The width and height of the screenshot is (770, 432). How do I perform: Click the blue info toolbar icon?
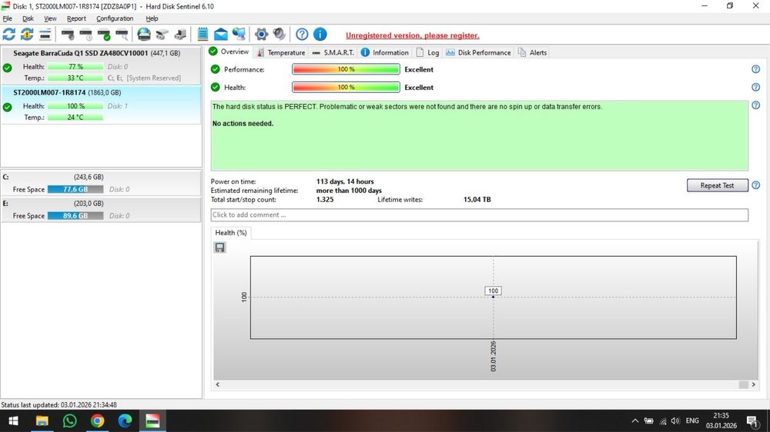click(320, 35)
